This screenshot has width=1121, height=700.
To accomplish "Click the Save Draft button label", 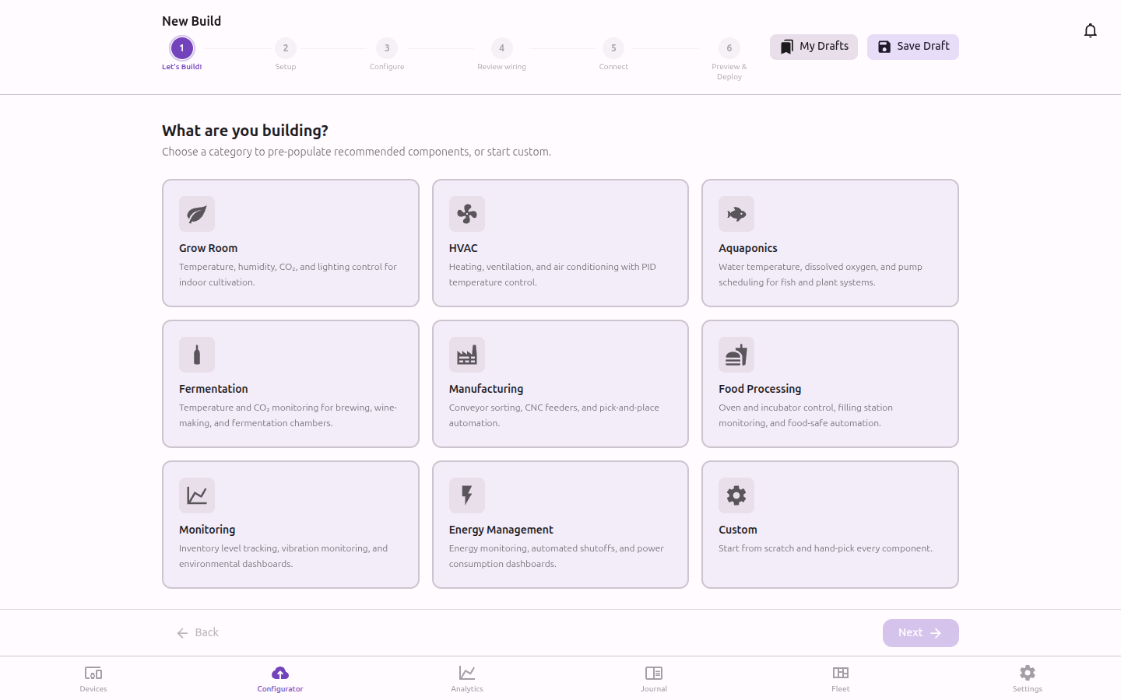I will point(923,46).
